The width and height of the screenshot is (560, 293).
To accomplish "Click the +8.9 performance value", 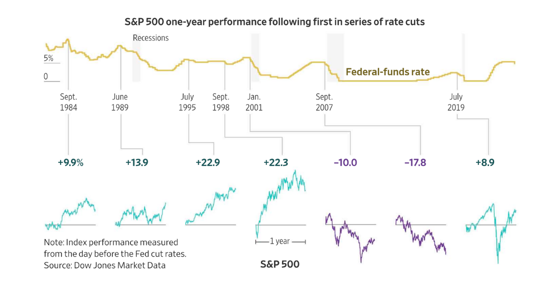I will point(485,162).
